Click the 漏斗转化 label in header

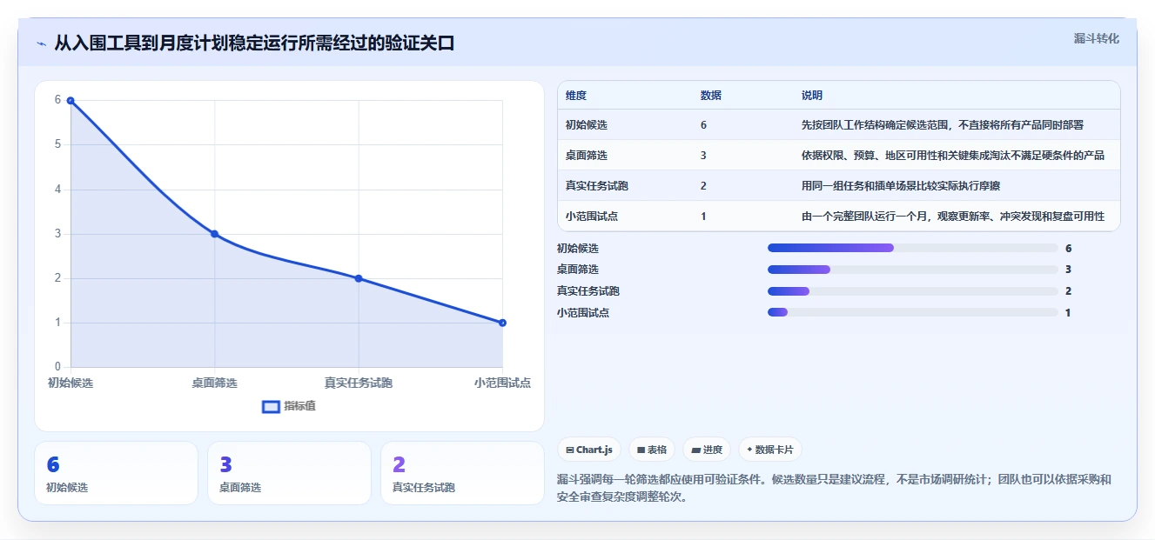(1096, 38)
